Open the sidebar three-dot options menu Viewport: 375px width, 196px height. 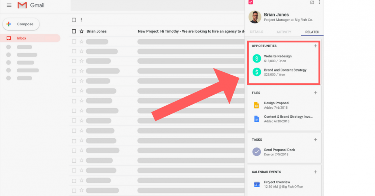point(319,3)
